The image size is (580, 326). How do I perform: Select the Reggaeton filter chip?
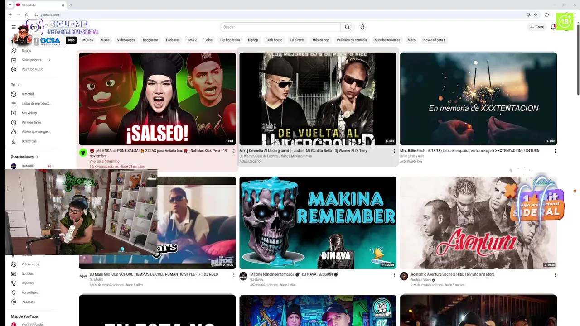[x=150, y=40]
